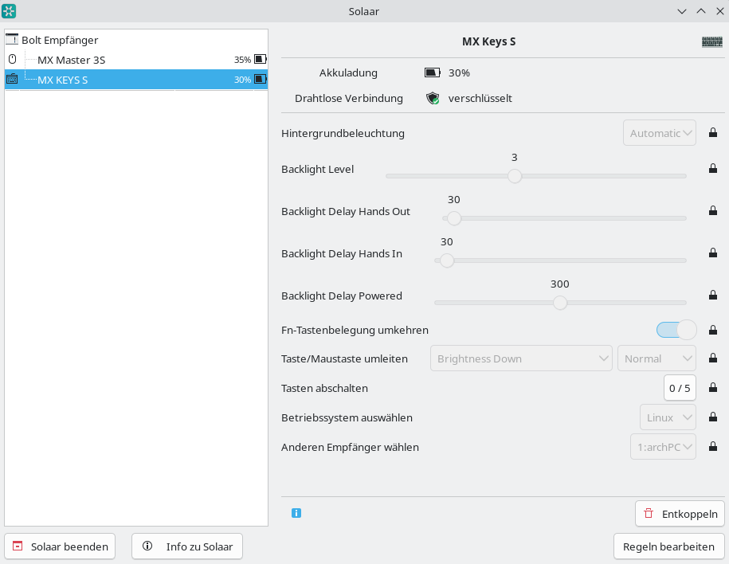Click the Backlight Delay Powered slider handle
The height and width of the screenshot is (564, 729).
(x=560, y=303)
